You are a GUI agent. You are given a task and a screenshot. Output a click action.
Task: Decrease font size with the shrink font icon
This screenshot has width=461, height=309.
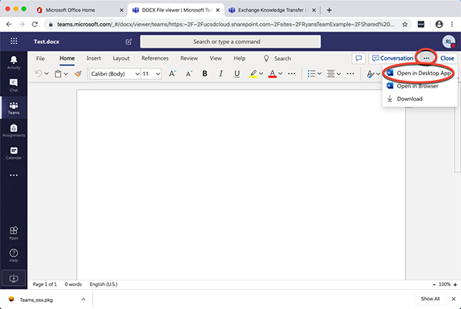(189, 74)
